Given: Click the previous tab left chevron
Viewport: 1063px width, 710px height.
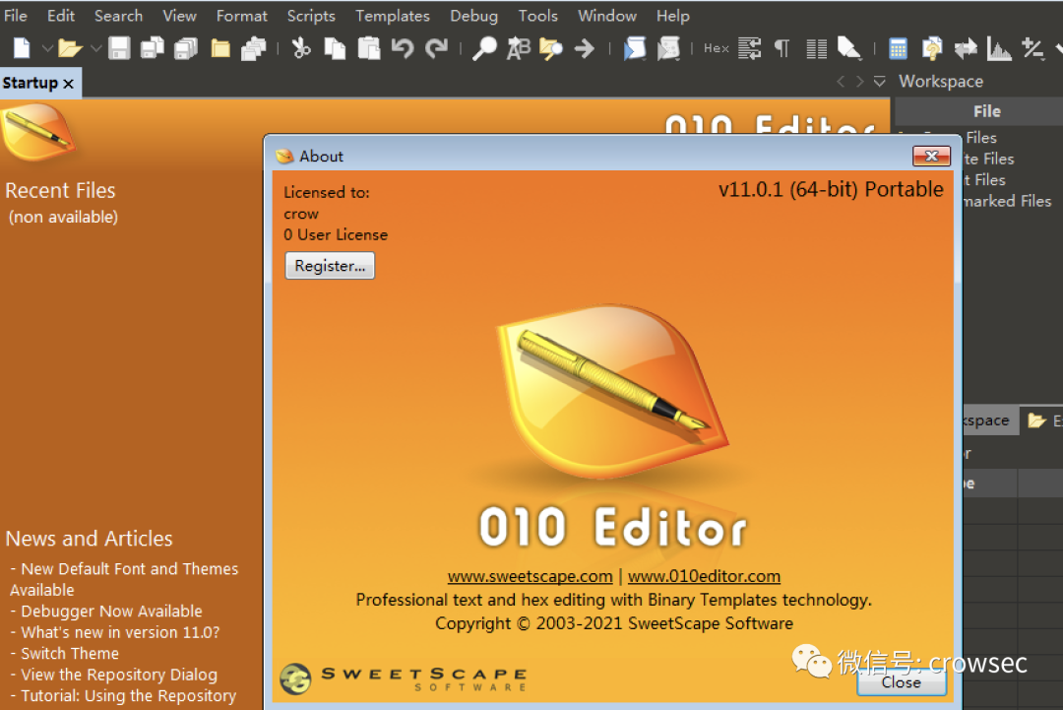Looking at the screenshot, I should [841, 82].
